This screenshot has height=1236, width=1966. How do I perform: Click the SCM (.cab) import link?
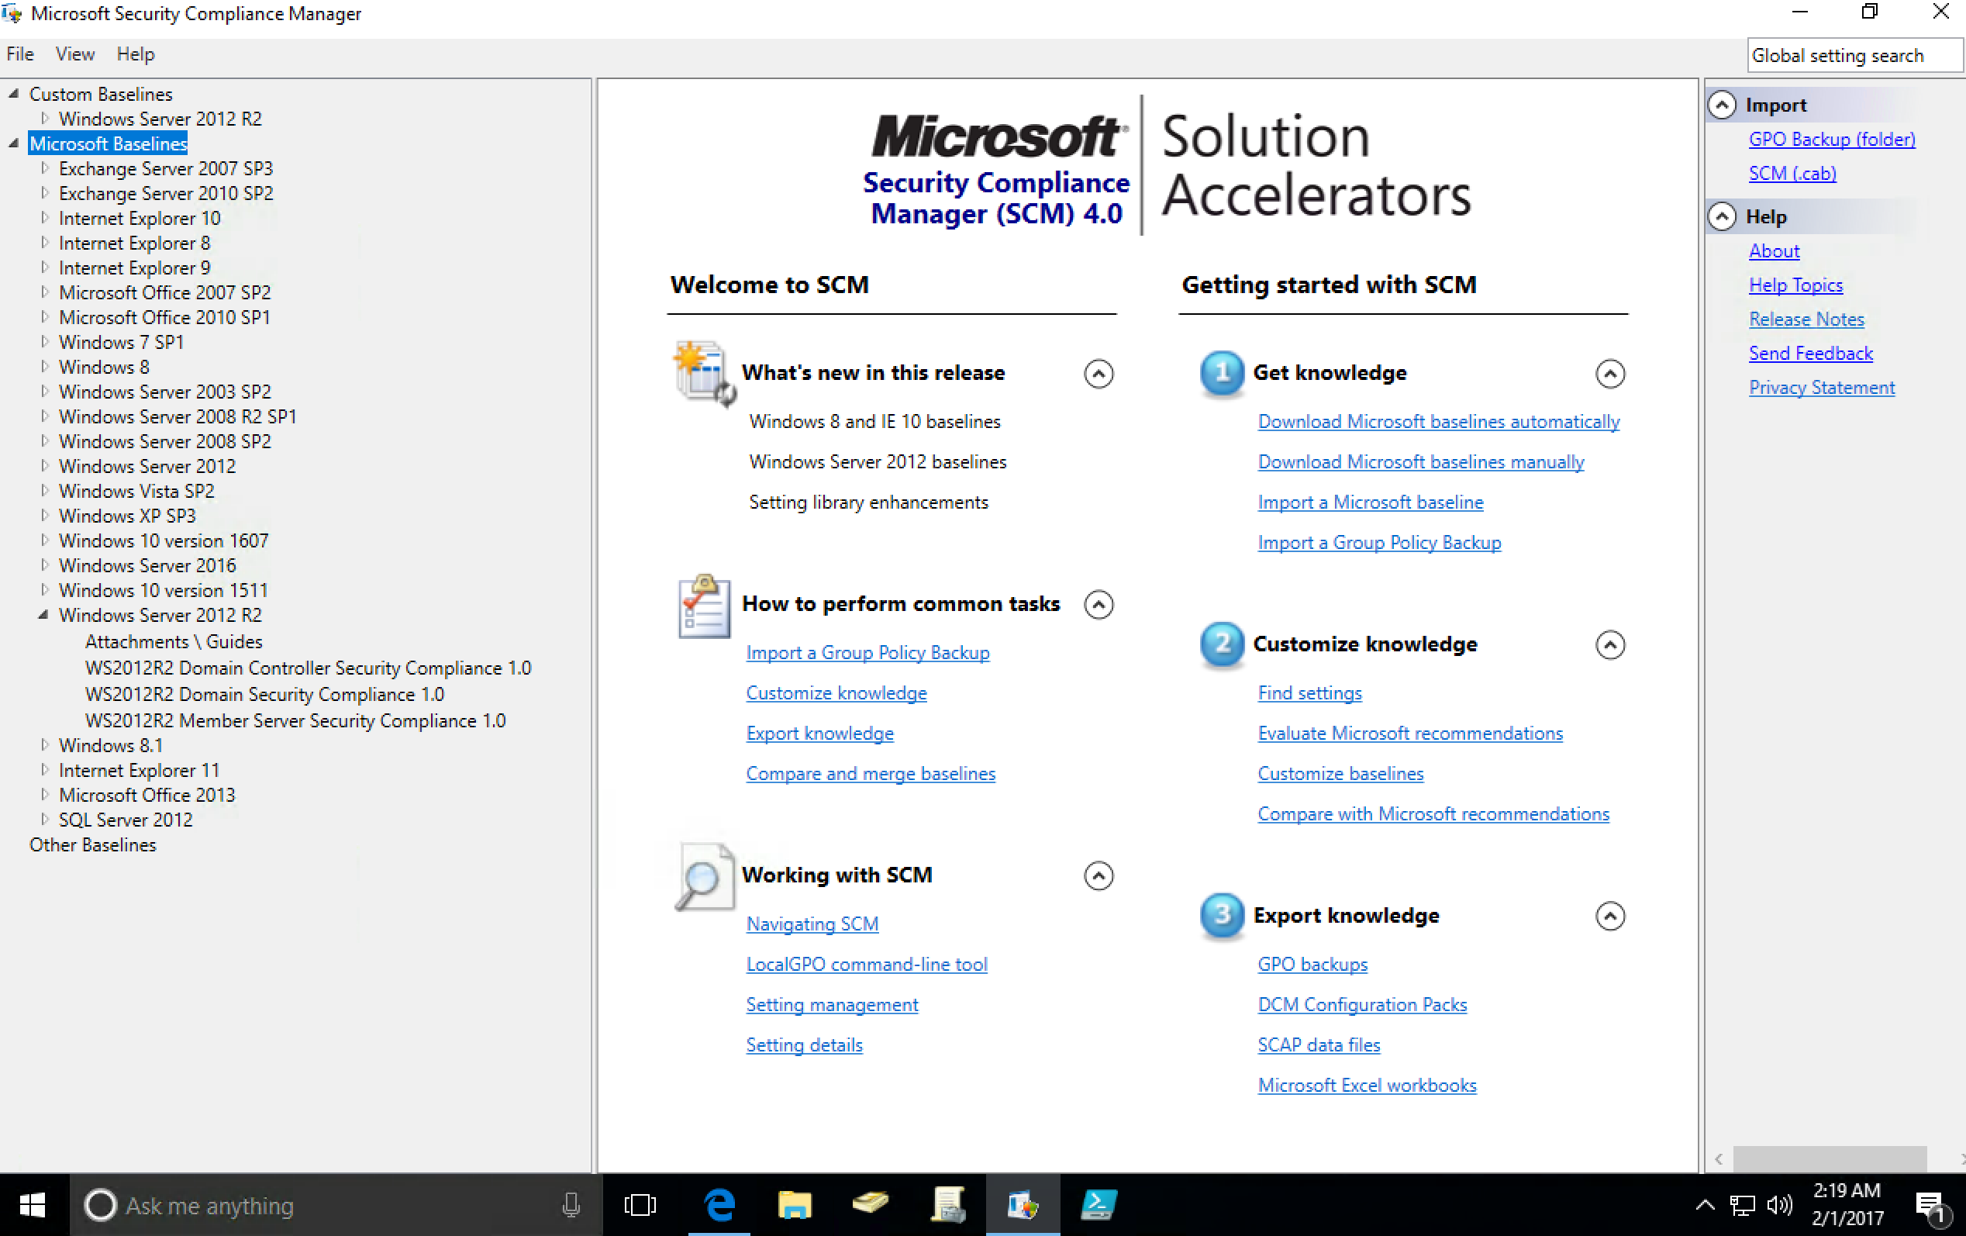[x=1793, y=174]
